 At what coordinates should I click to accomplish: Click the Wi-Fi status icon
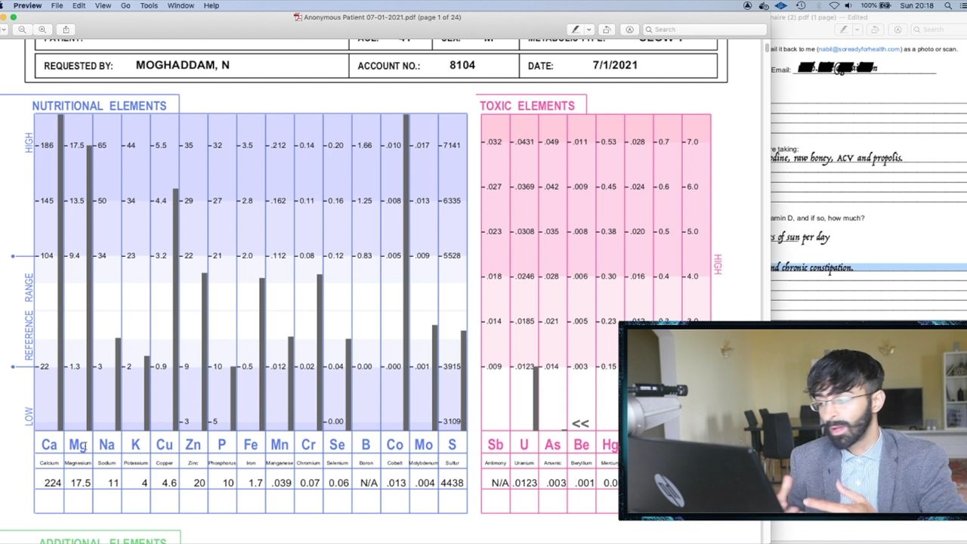(x=834, y=5)
